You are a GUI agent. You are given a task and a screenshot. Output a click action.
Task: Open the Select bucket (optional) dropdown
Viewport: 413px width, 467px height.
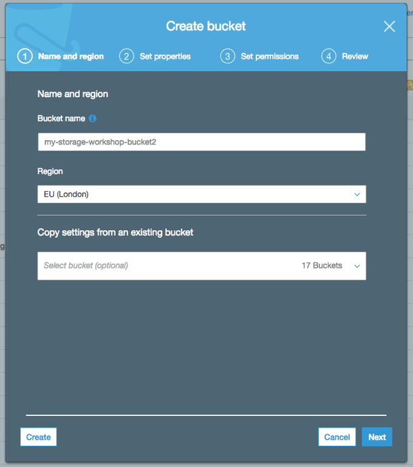[202, 266]
